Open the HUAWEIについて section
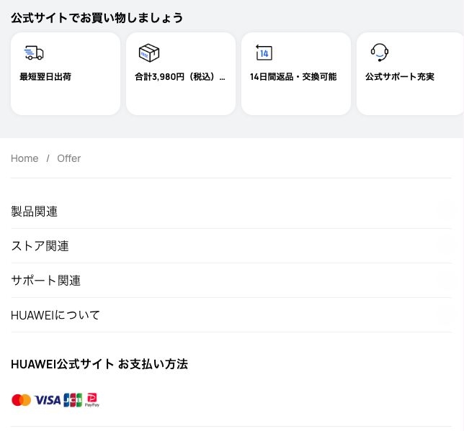This screenshot has height=431, width=464. point(55,315)
